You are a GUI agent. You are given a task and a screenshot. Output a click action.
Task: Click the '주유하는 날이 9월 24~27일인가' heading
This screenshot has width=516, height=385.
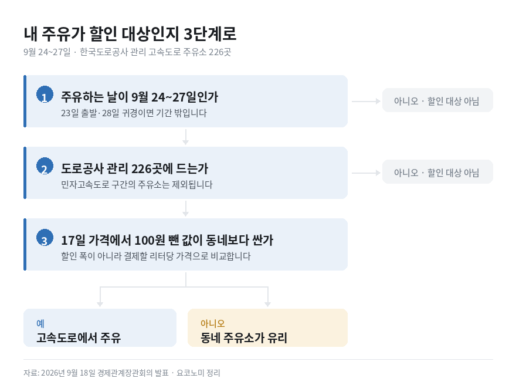point(140,97)
